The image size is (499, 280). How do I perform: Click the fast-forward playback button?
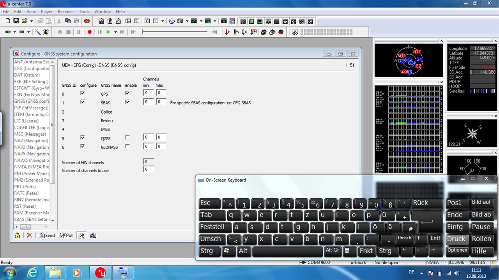click(x=122, y=32)
